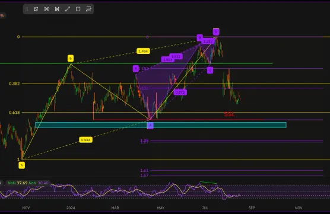Image resolution: width=330 pixels, height=214 pixels.
Task: Select the trend line drawing tool
Action: [68, 9]
